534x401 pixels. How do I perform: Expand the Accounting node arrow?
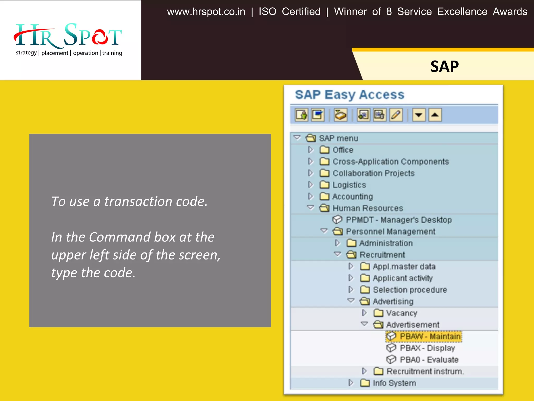point(310,196)
